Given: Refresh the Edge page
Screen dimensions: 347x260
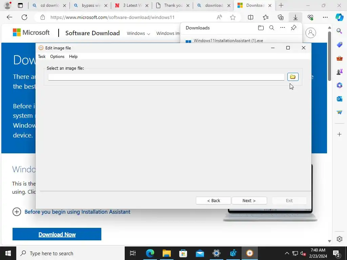Looking at the screenshot, I should (x=24, y=17).
